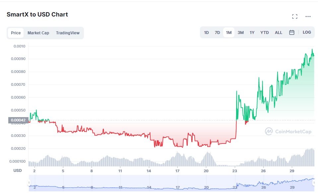Screen dimensions: 318x193
Task: Open the three-dot more options menu
Action: click(x=308, y=16)
